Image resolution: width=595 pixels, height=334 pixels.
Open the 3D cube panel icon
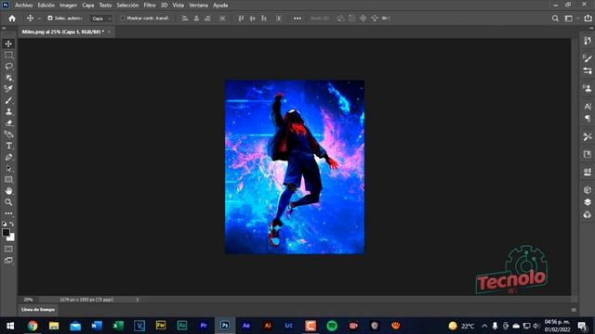(588, 190)
